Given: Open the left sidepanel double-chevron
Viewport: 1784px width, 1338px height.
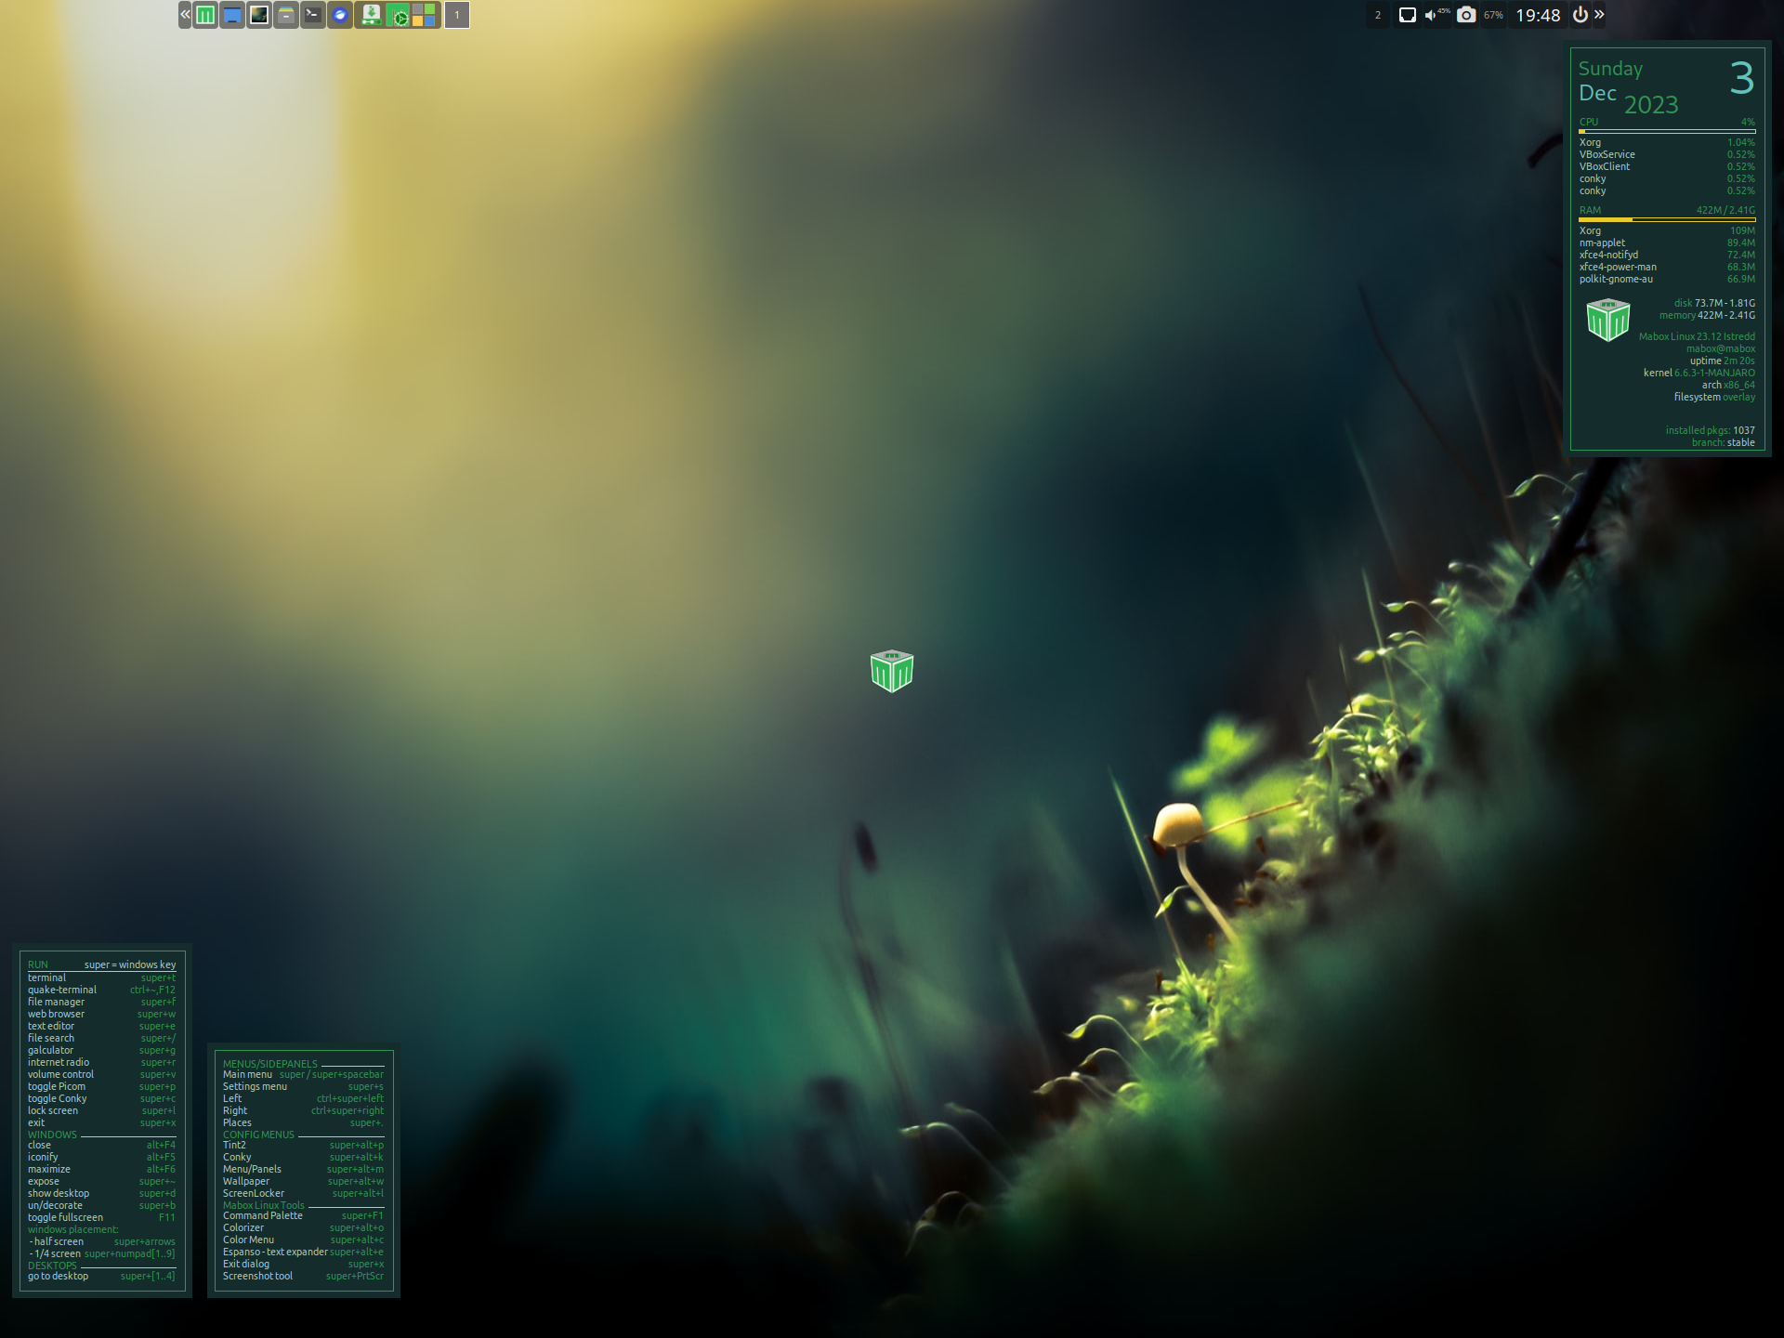Looking at the screenshot, I should [x=185, y=15].
